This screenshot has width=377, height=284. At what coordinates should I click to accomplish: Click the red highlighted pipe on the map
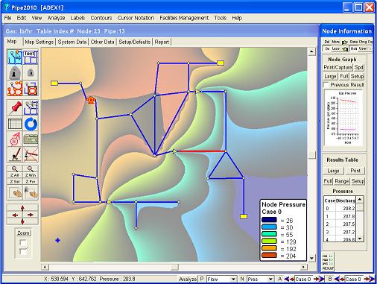click(x=201, y=151)
